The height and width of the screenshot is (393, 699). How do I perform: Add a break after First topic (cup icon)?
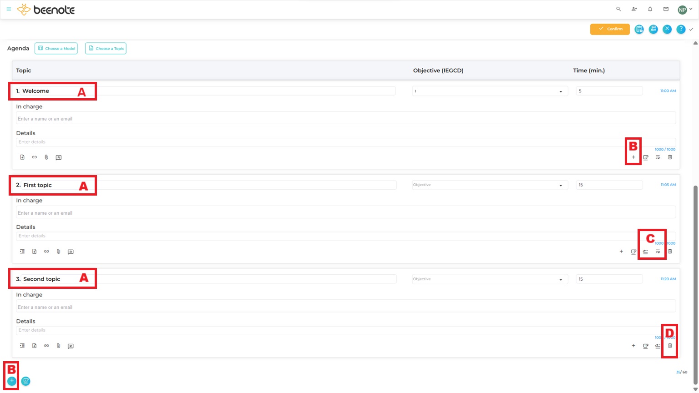pos(633,252)
